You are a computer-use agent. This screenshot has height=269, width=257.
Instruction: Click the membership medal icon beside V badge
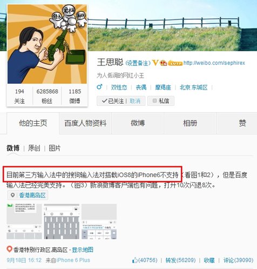[163, 63]
